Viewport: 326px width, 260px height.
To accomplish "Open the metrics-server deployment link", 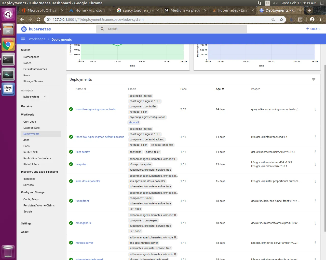I will tap(84, 243).
